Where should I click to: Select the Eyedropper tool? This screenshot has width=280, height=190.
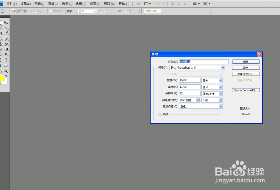pos(6,33)
